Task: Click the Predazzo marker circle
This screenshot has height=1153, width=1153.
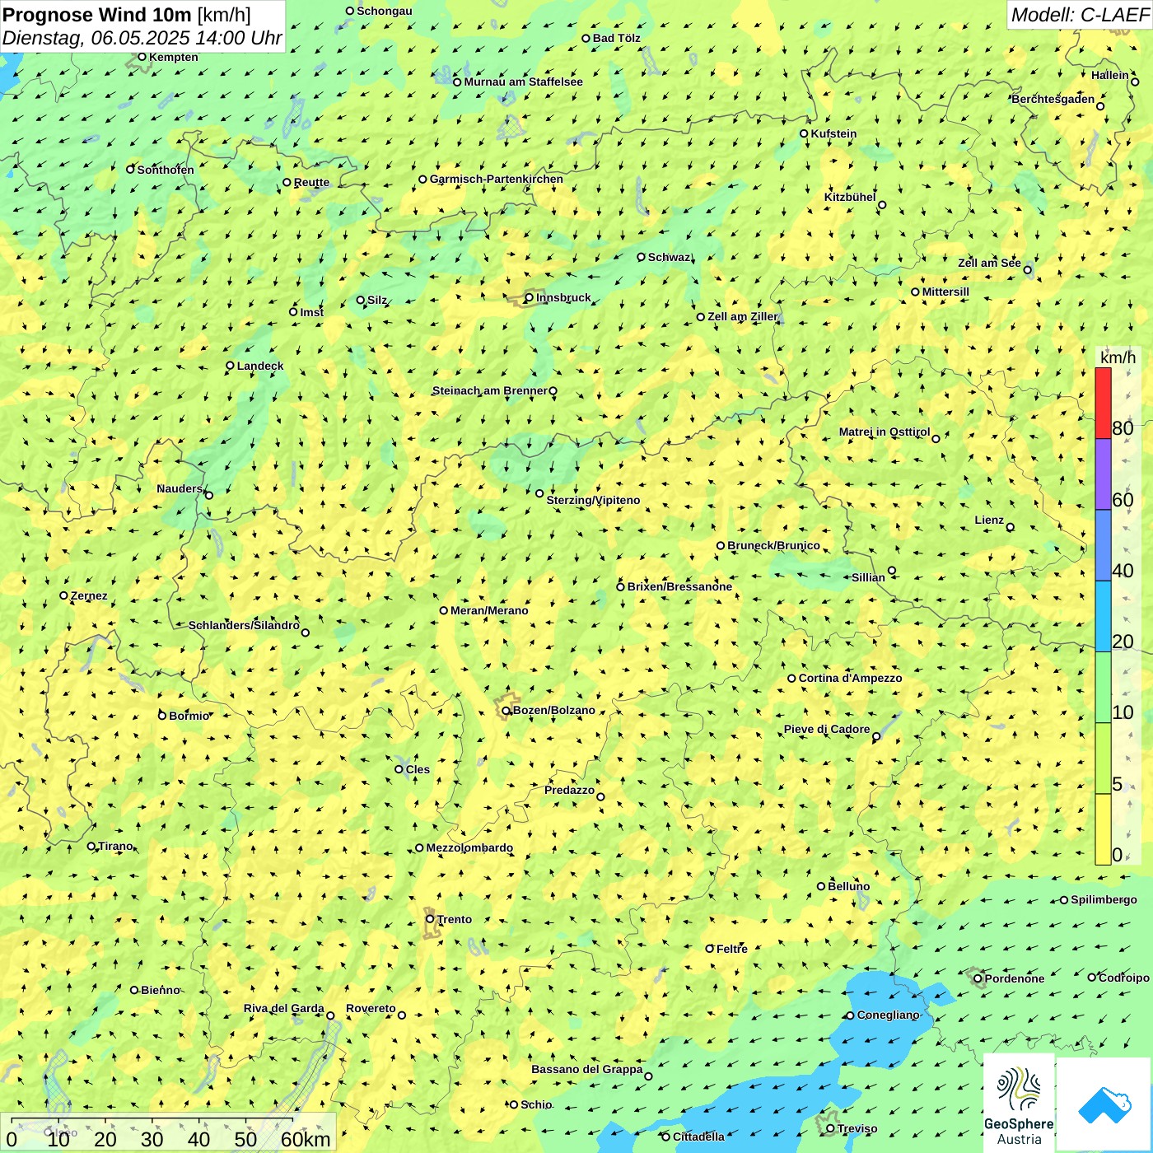Action: [600, 796]
